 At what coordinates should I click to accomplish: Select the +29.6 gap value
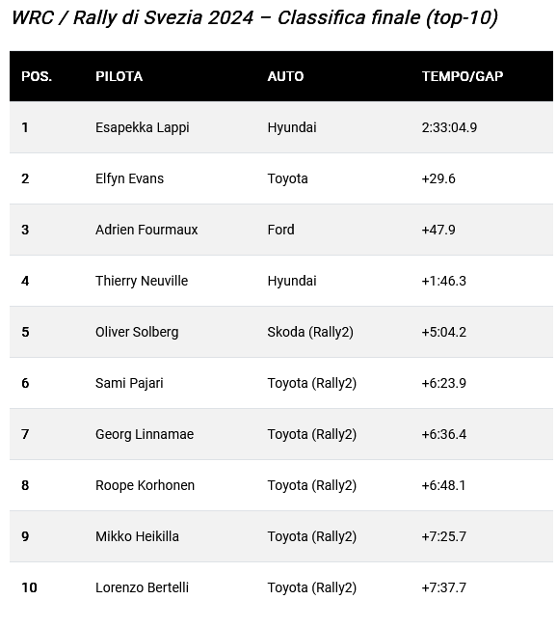click(x=438, y=178)
